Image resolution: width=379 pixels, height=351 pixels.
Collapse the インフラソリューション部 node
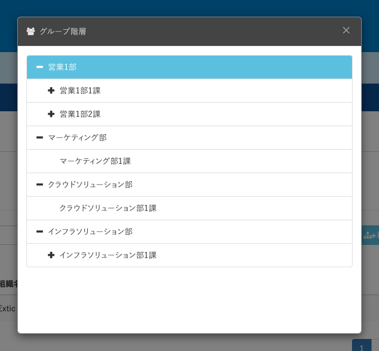click(40, 232)
